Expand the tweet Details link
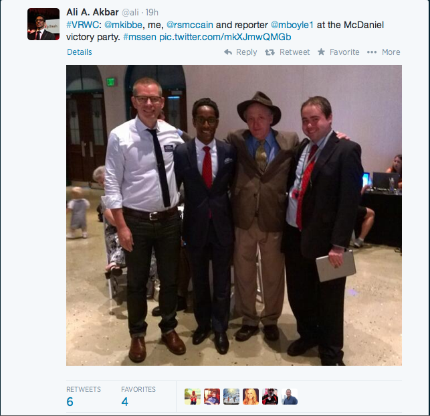Image resolution: width=430 pixels, height=416 pixels. click(80, 52)
